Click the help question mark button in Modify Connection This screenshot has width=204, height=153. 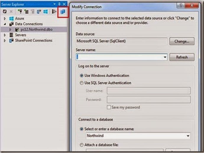(x=181, y=5)
